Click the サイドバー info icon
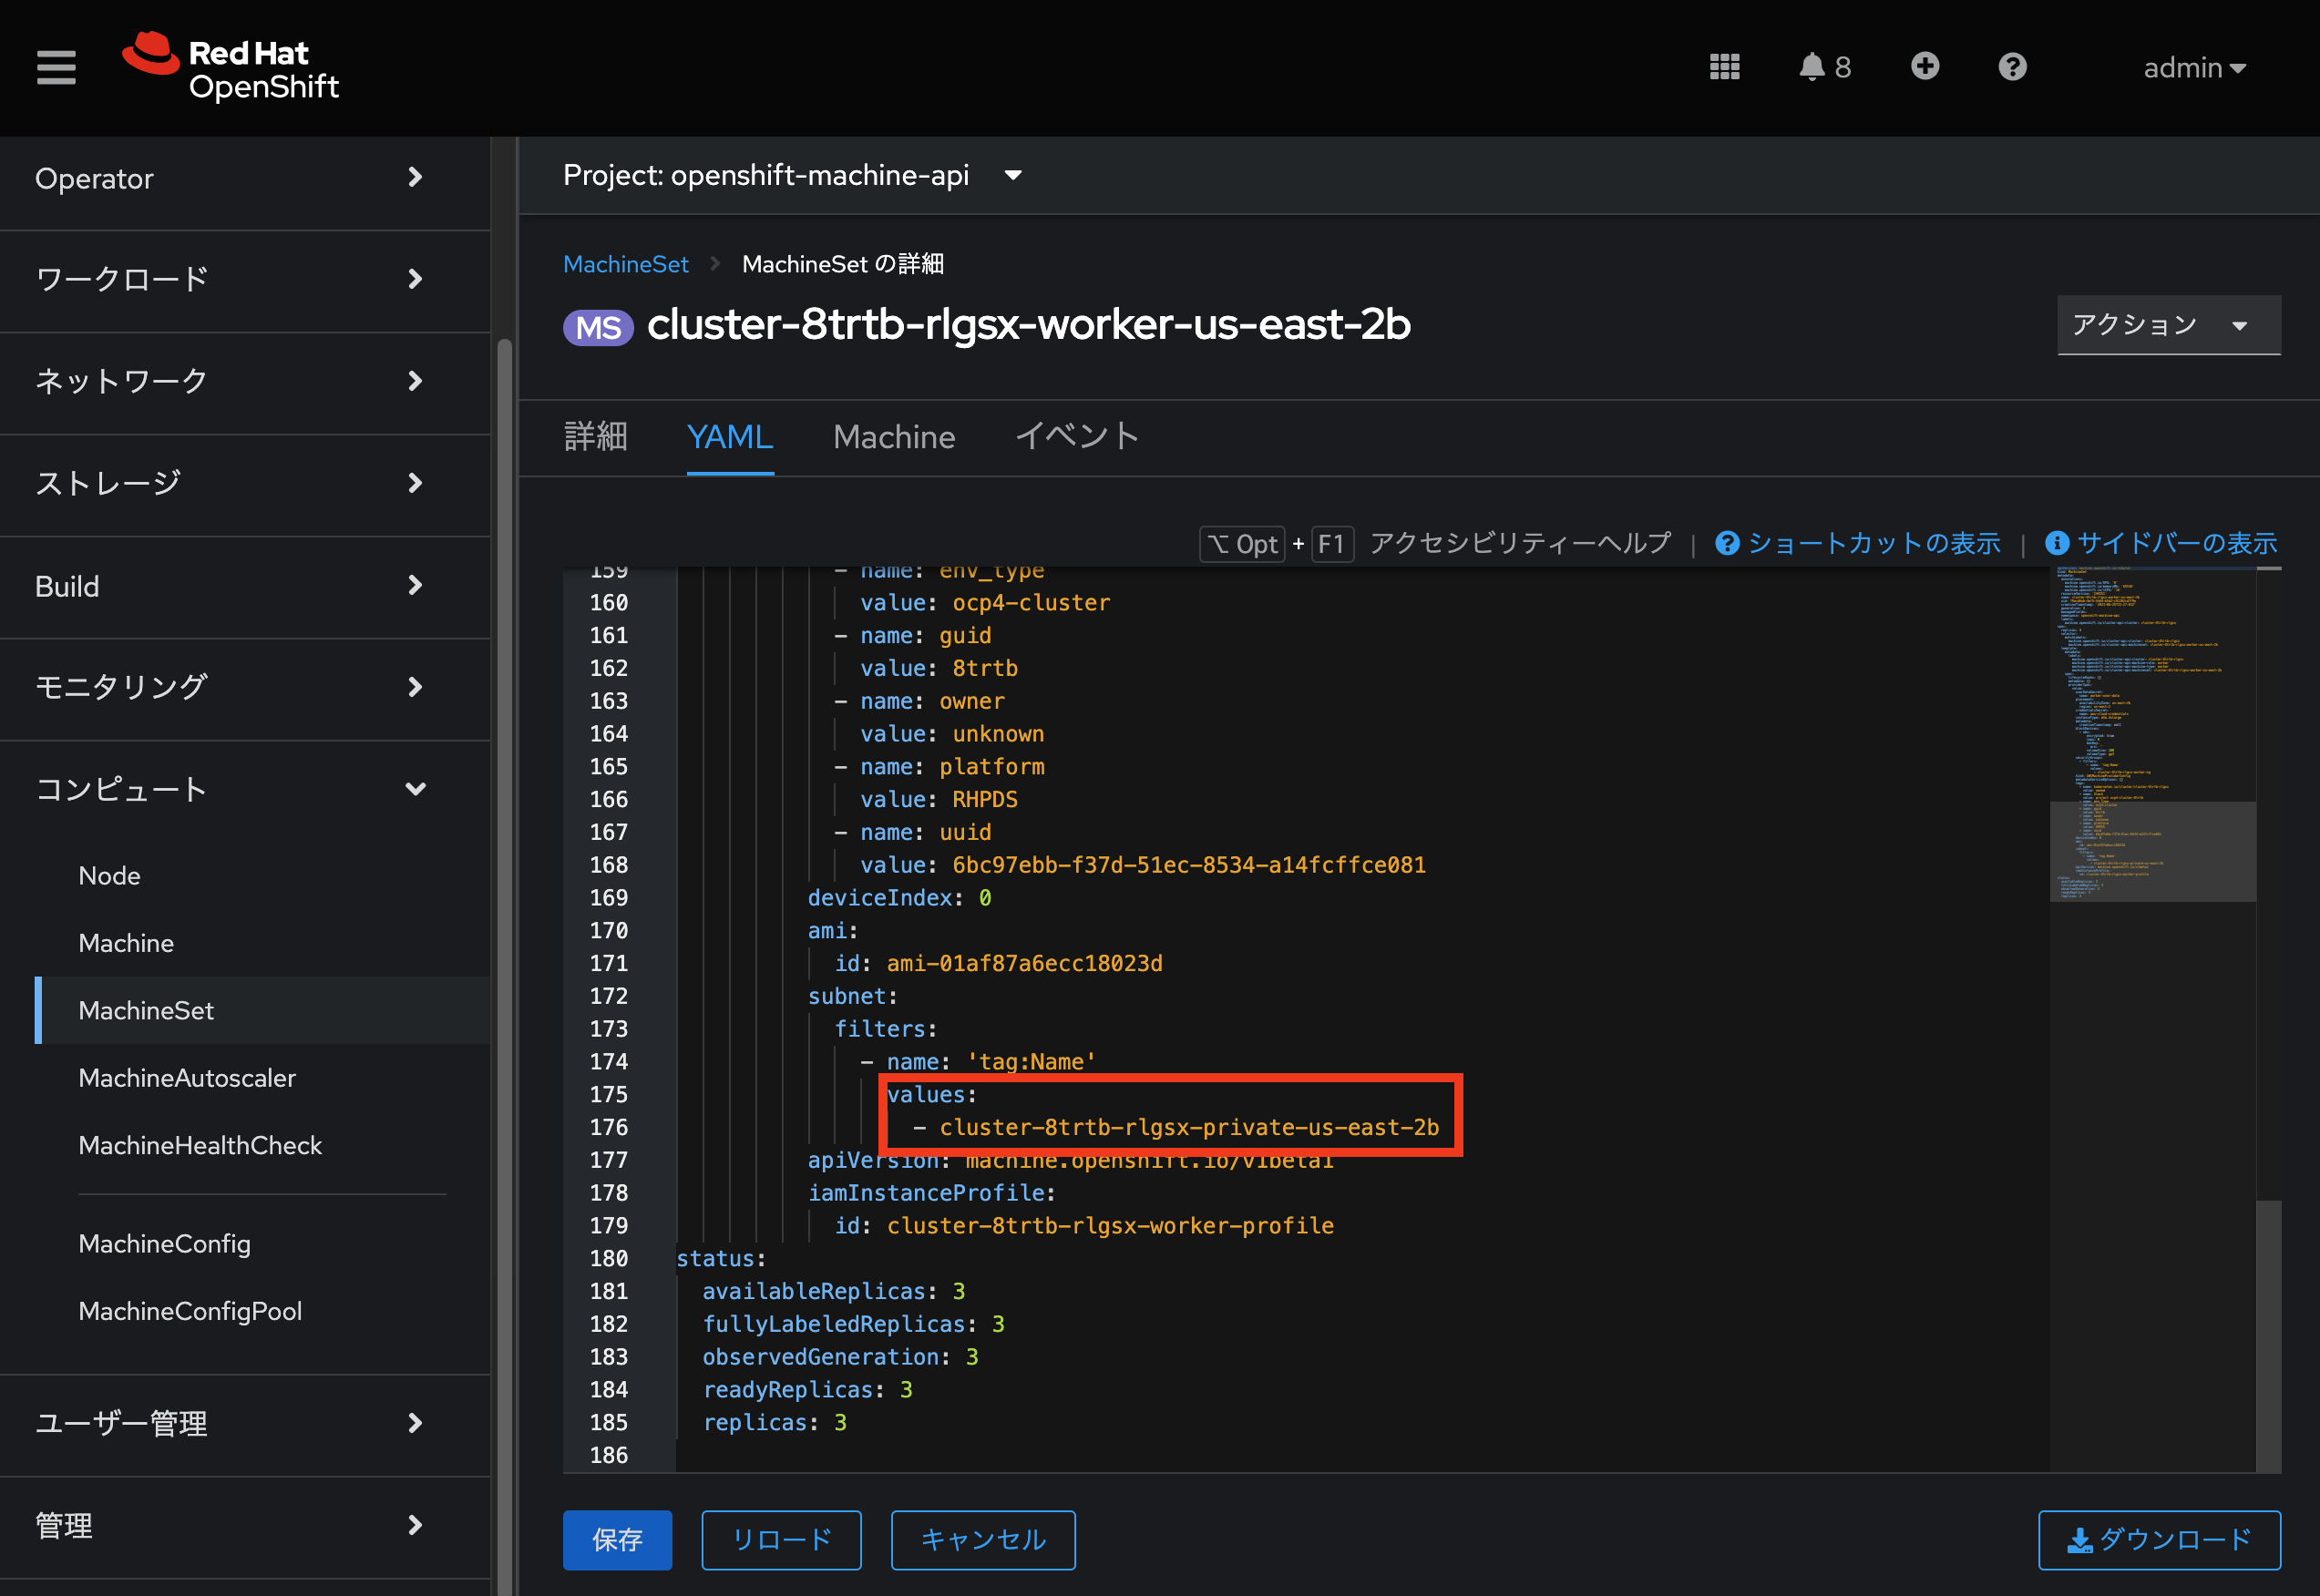The height and width of the screenshot is (1596, 2320). (x=2056, y=543)
